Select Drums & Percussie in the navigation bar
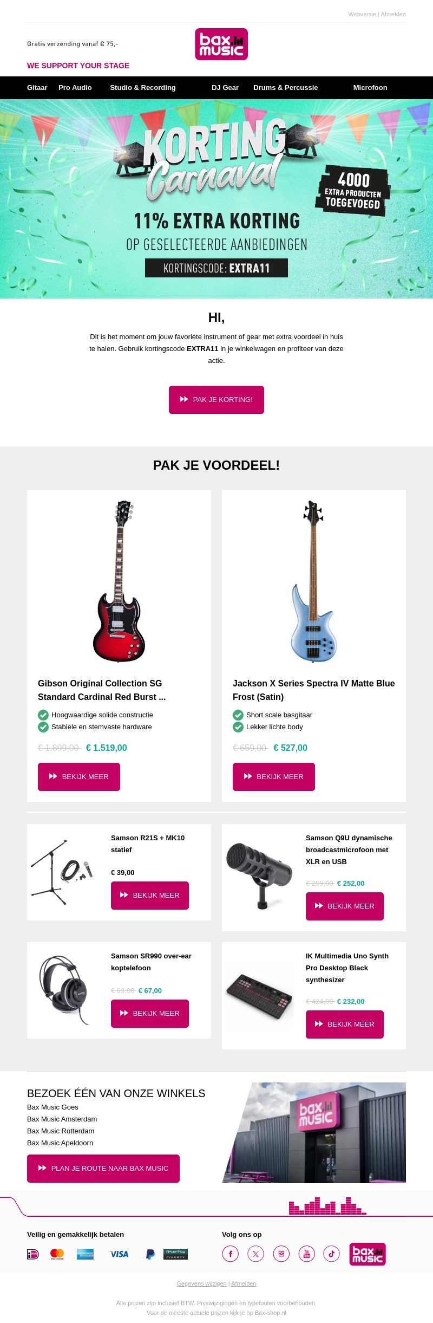Screen dimensions: 433x1323 click(x=285, y=87)
